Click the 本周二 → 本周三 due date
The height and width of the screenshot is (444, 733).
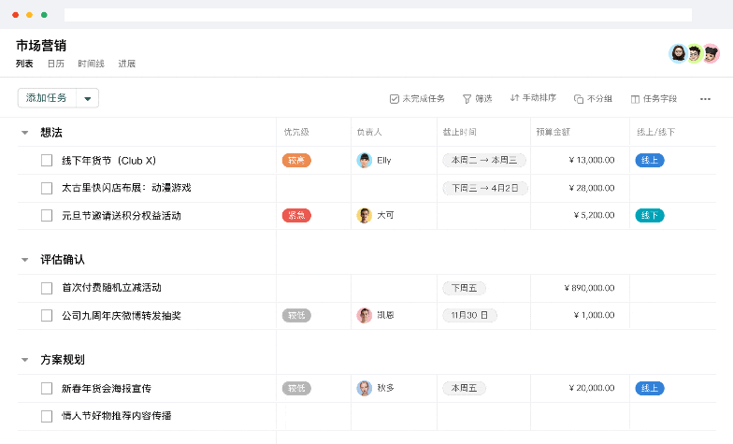[x=484, y=160]
